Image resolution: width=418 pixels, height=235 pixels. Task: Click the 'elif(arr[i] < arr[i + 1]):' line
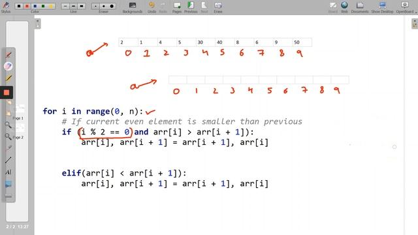[124, 173]
